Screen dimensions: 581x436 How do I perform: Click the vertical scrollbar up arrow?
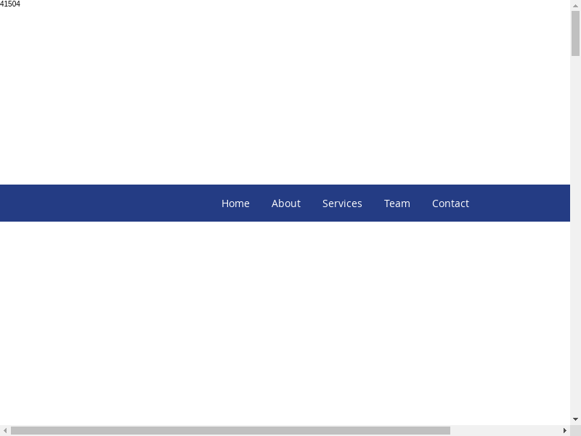pyautogui.click(x=575, y=5)
